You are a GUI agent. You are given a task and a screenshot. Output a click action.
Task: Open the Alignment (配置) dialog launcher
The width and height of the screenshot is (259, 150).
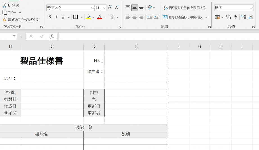209,27
